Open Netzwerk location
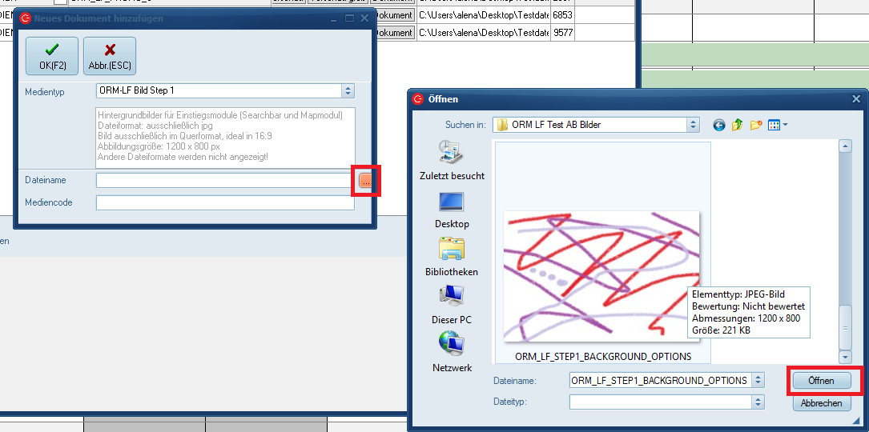 pos(451,353)
